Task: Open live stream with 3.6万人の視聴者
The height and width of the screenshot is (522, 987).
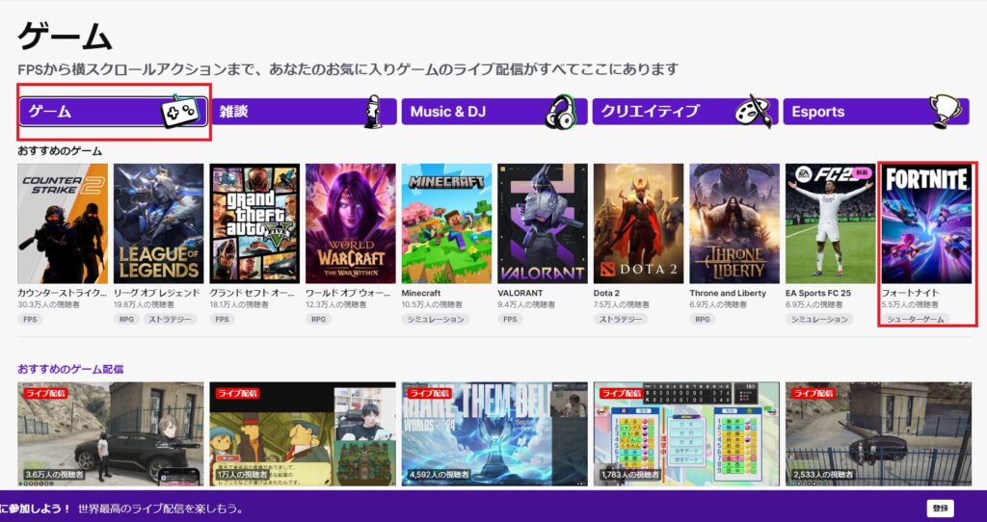Action: pos(111,434)
